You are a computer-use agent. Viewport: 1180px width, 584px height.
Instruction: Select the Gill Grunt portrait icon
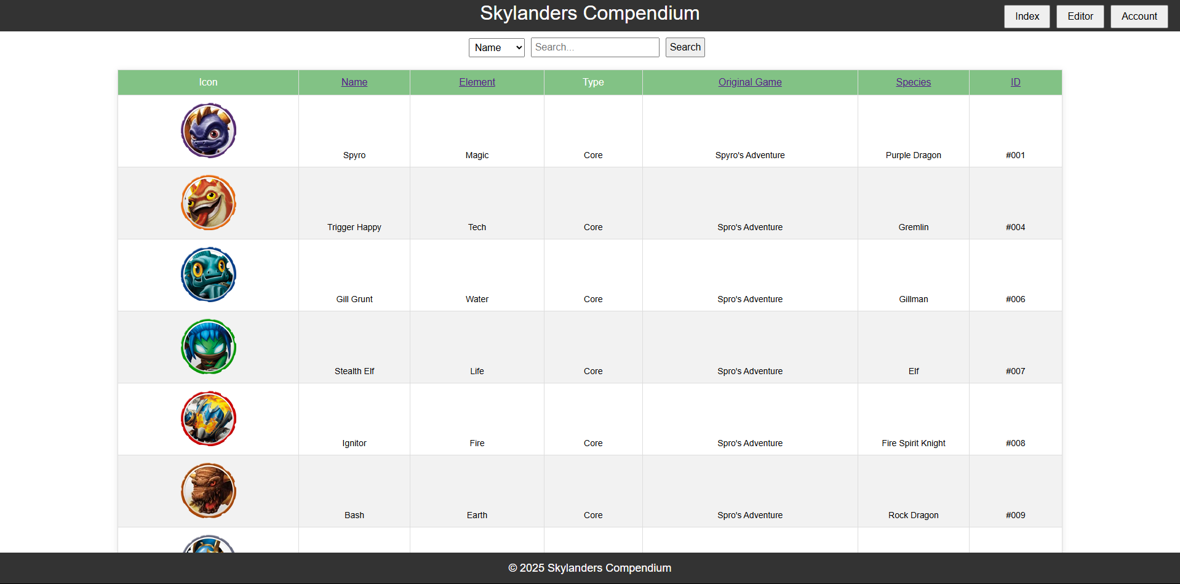[x=209, y=274]
